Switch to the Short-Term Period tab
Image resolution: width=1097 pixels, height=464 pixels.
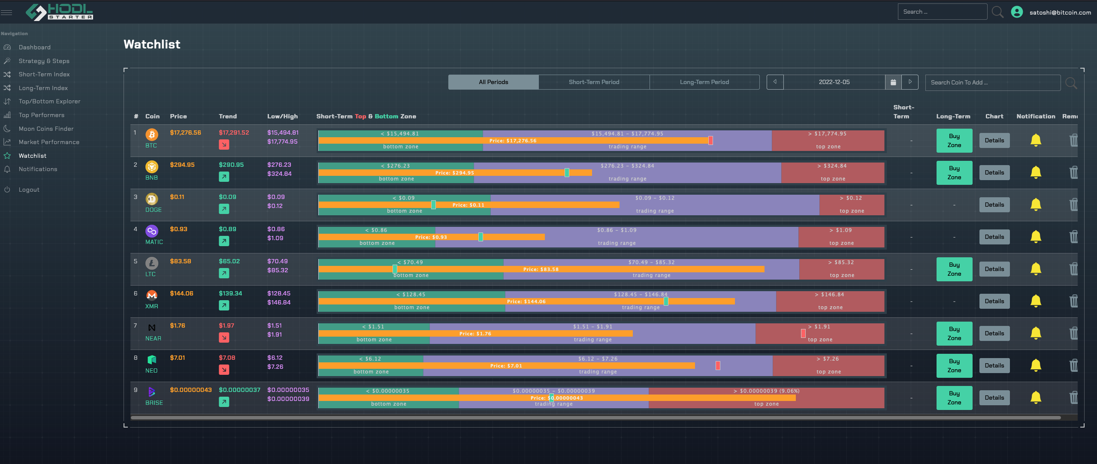594,82
